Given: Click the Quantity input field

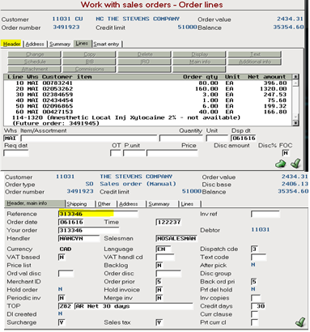Looking at the screenshot, I should click(180, 138).
